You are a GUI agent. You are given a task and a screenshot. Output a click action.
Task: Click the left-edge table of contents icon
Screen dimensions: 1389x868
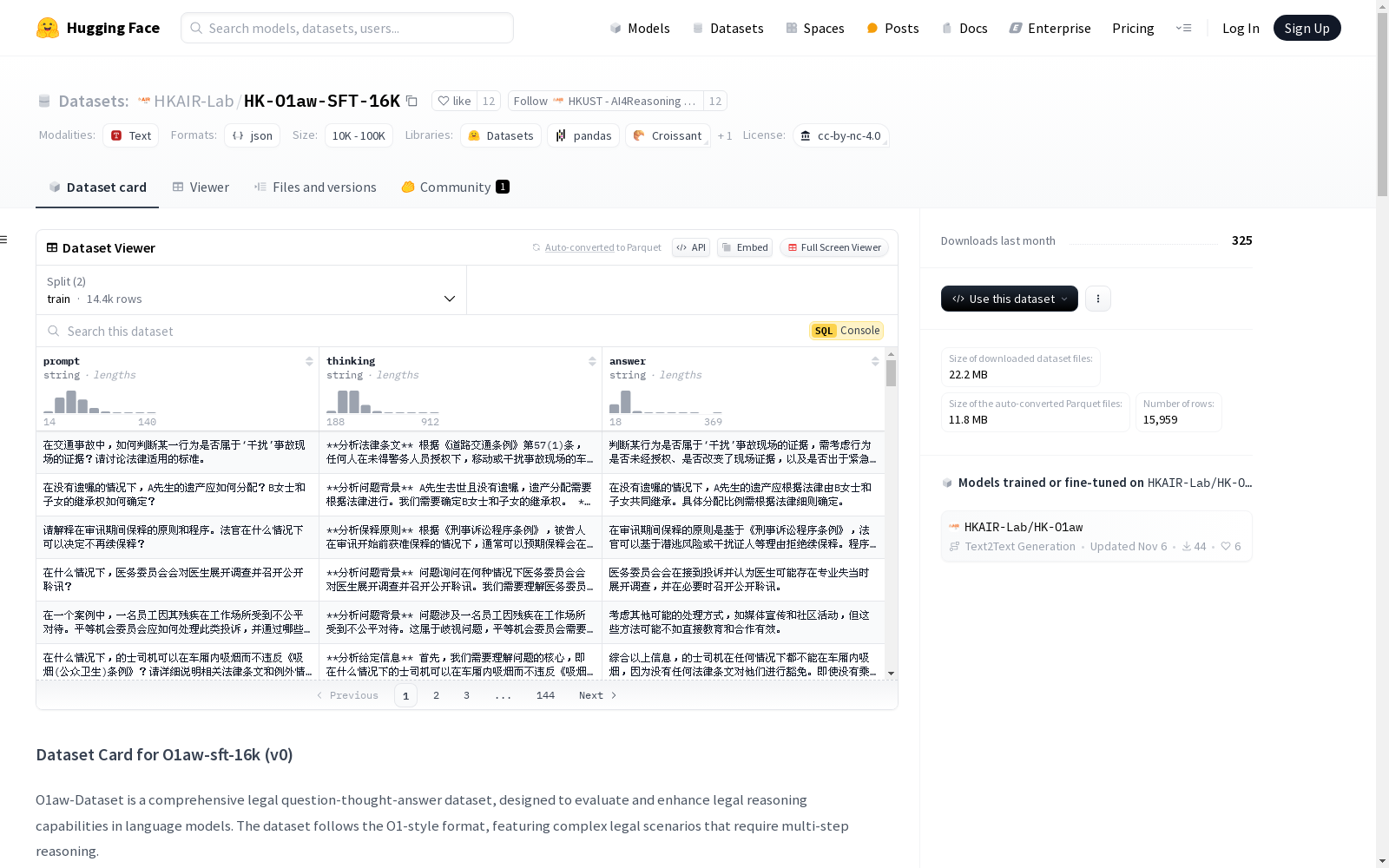pyautogui.click(x=4, y=240)
